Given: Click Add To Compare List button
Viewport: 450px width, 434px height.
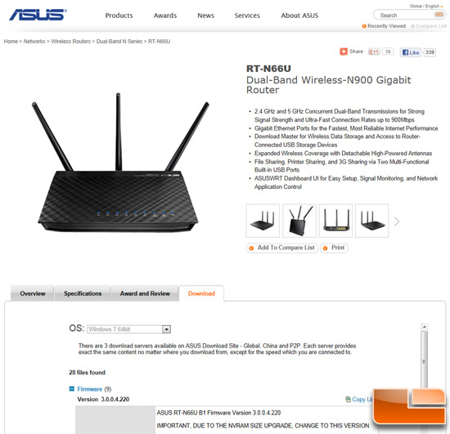Looking at the screenshot, I should 282,248.
